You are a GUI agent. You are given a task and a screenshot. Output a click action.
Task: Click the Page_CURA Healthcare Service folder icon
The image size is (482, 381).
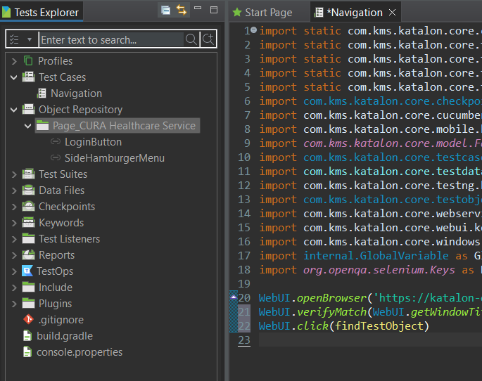tap(42, 125)
